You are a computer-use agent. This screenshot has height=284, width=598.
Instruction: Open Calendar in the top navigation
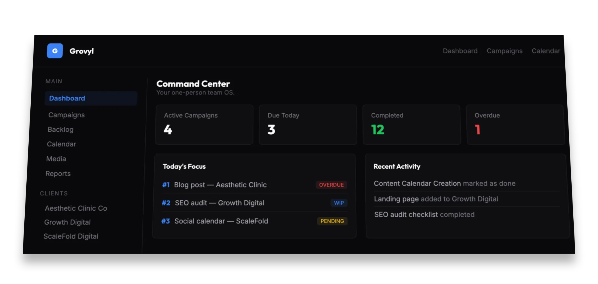click(546, 51)
